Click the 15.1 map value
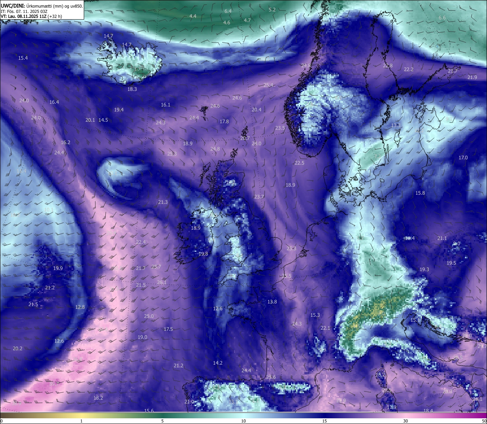Screen dimensions: 487x424 (415, 320)
